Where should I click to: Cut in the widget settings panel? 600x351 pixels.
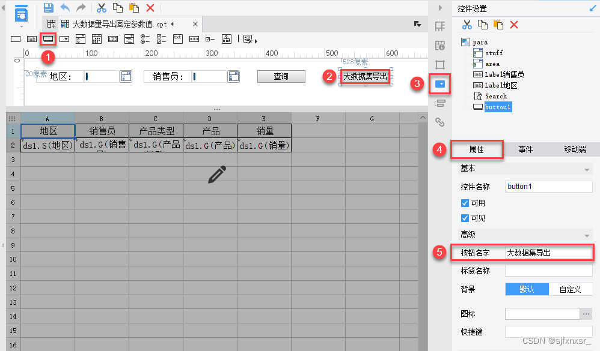click(x=467, y=25)
